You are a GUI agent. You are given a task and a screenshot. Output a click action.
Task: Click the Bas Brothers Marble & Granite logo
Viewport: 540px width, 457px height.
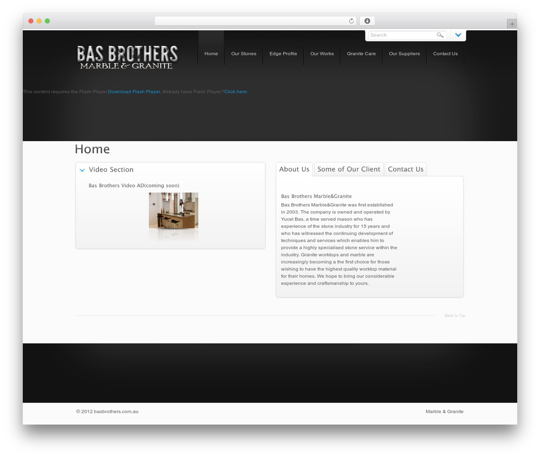pos(127,57)
